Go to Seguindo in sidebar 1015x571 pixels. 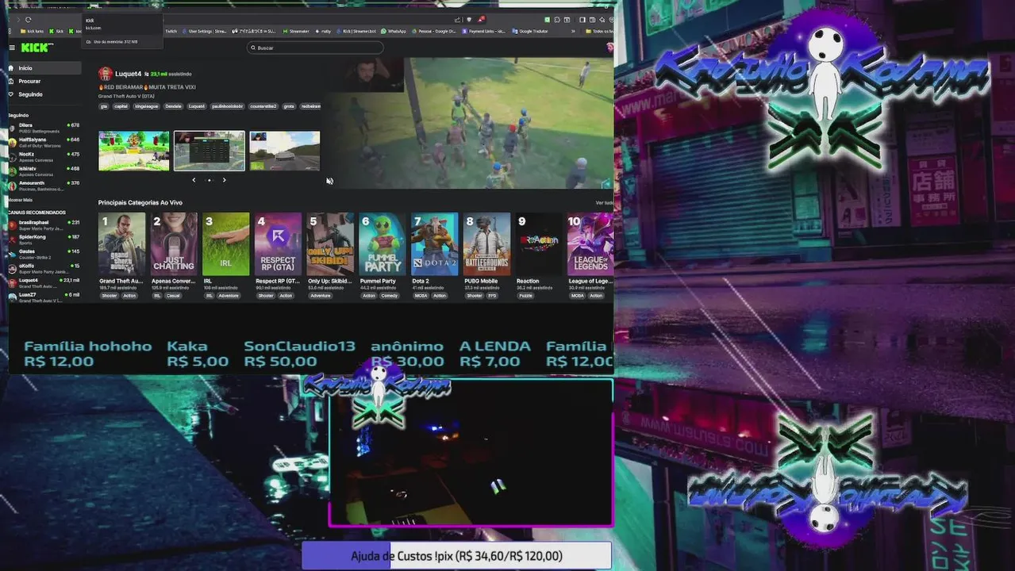tap(44, 94)
